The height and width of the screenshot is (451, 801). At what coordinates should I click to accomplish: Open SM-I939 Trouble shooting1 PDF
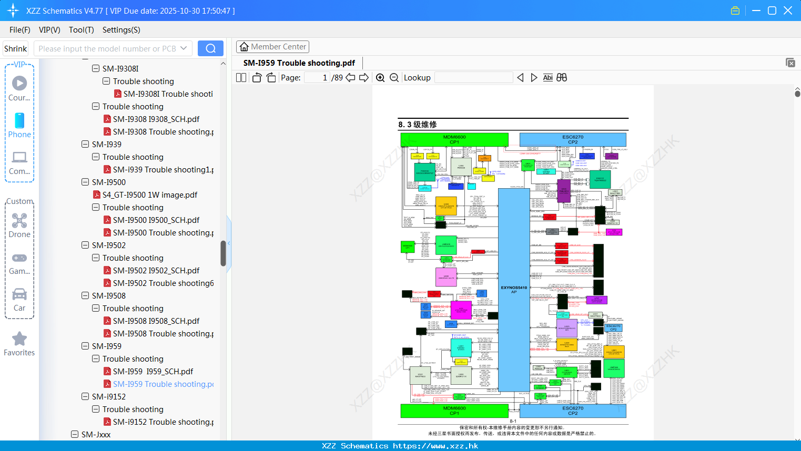(x=158, y=169)
